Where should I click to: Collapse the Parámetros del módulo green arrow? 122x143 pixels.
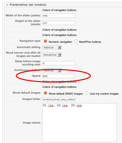pos(7,5)
